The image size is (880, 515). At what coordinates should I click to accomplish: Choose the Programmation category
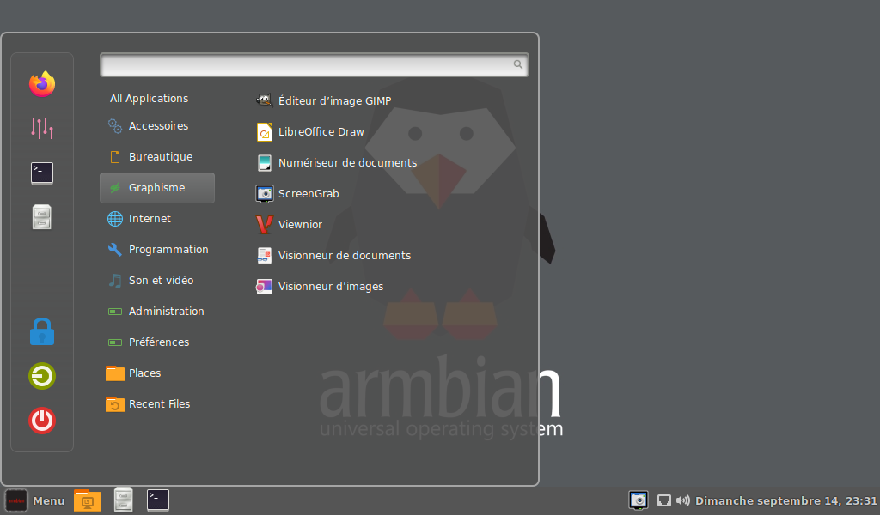click(x=157, y=250)
